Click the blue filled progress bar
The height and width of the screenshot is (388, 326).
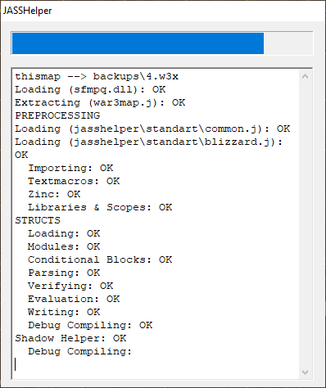138,43
